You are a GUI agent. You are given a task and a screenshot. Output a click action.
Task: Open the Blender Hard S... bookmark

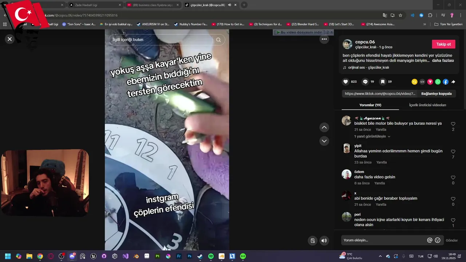(x=303, y=24)
